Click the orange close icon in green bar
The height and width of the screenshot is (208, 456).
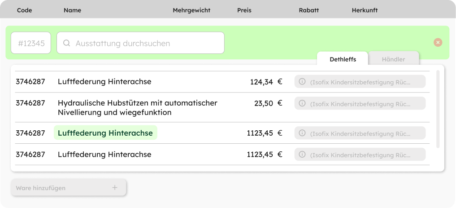point(438,42)
